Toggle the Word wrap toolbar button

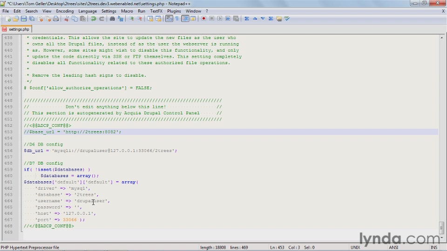click(169, 19)
